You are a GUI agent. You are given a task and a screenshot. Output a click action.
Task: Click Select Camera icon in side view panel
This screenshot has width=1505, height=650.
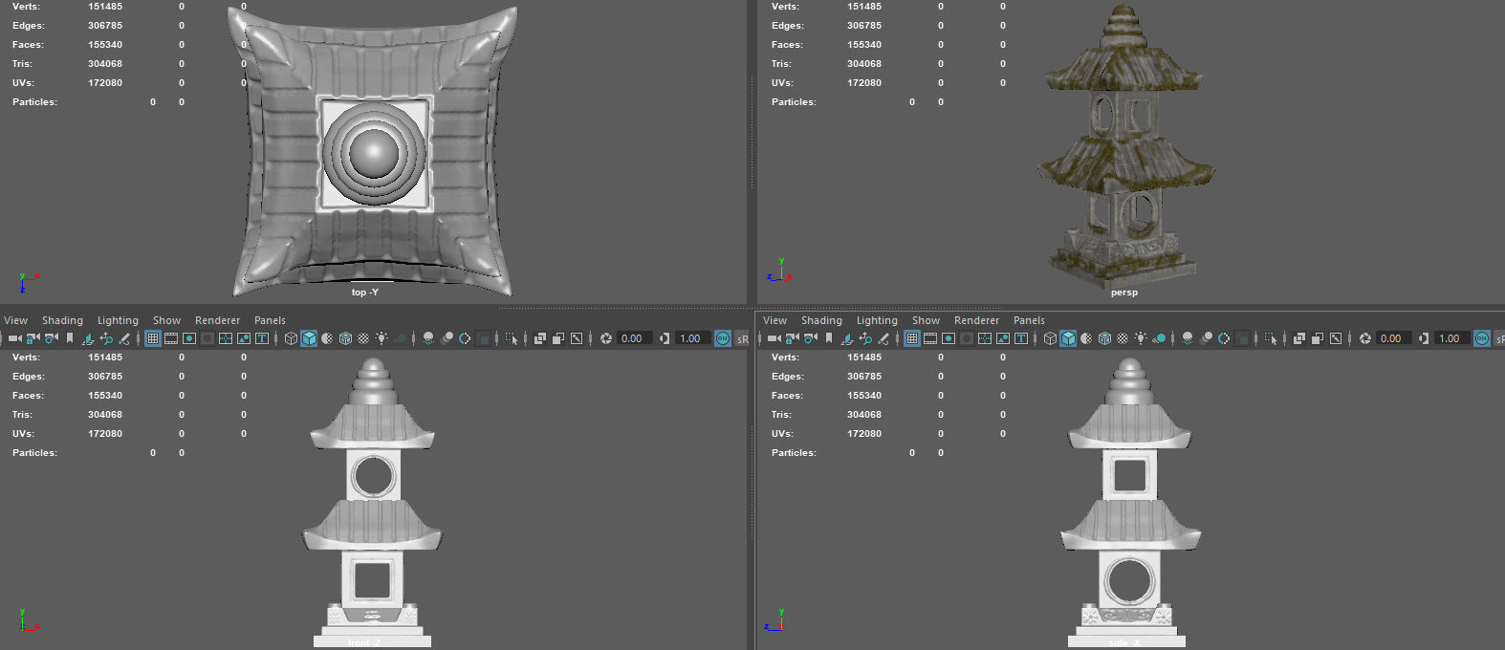774,338
